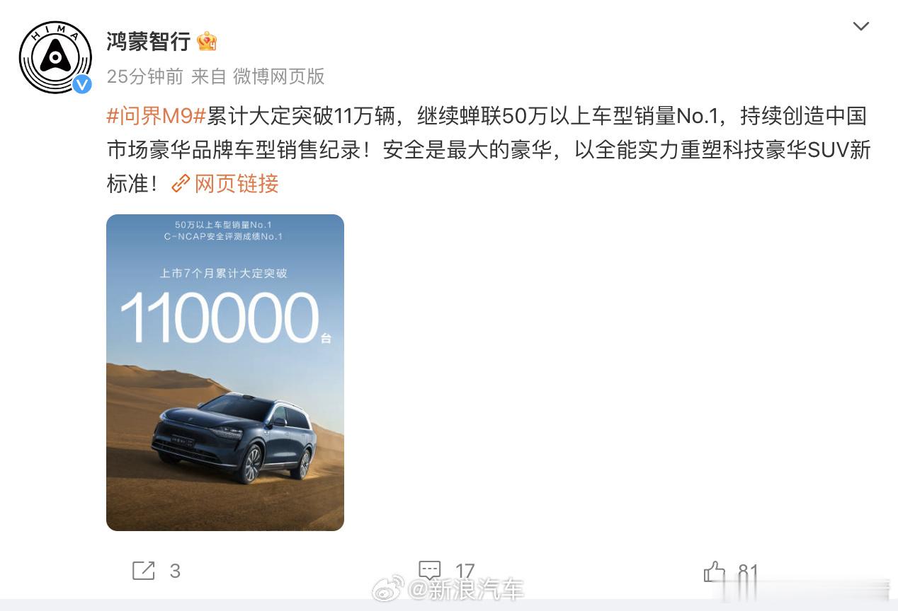Open comments via speech bubble icon

pyautogui.click(x=430, y=571)
